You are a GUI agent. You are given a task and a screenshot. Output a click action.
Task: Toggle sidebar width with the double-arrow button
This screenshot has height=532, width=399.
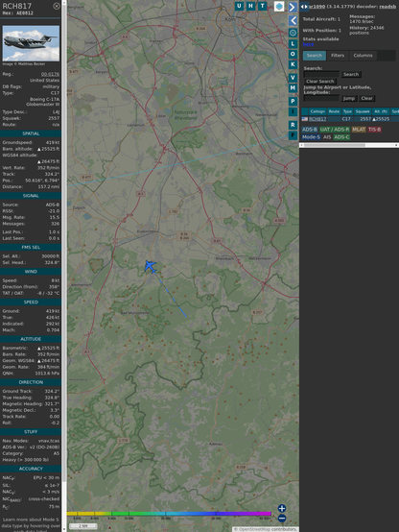click(x=304, y=6)
